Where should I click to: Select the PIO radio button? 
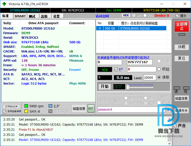click(x=145, y=16)
